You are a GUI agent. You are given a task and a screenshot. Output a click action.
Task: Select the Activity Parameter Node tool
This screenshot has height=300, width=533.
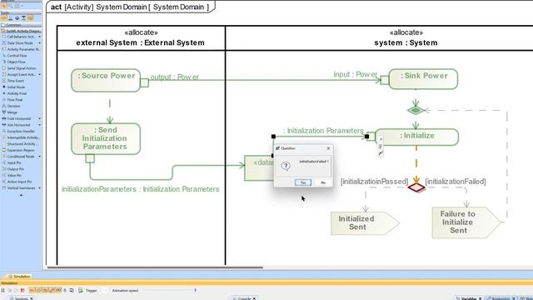[x=20, y=49]
